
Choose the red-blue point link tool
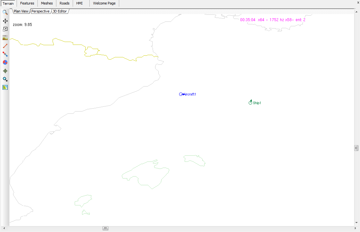[5, 54]
